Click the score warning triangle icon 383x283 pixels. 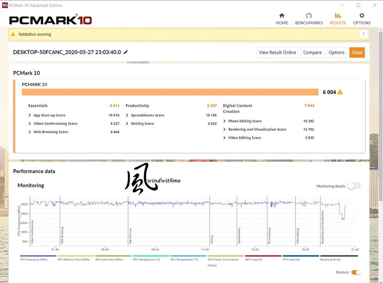tap(340, 92)
